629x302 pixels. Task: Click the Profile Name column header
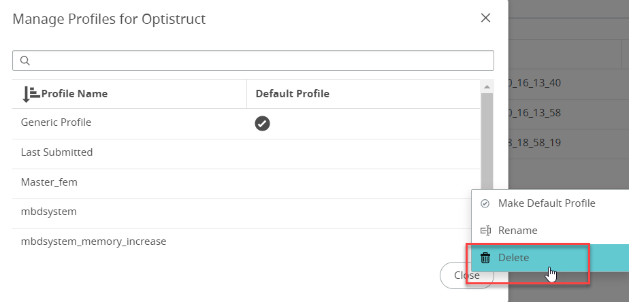point(74,94)
